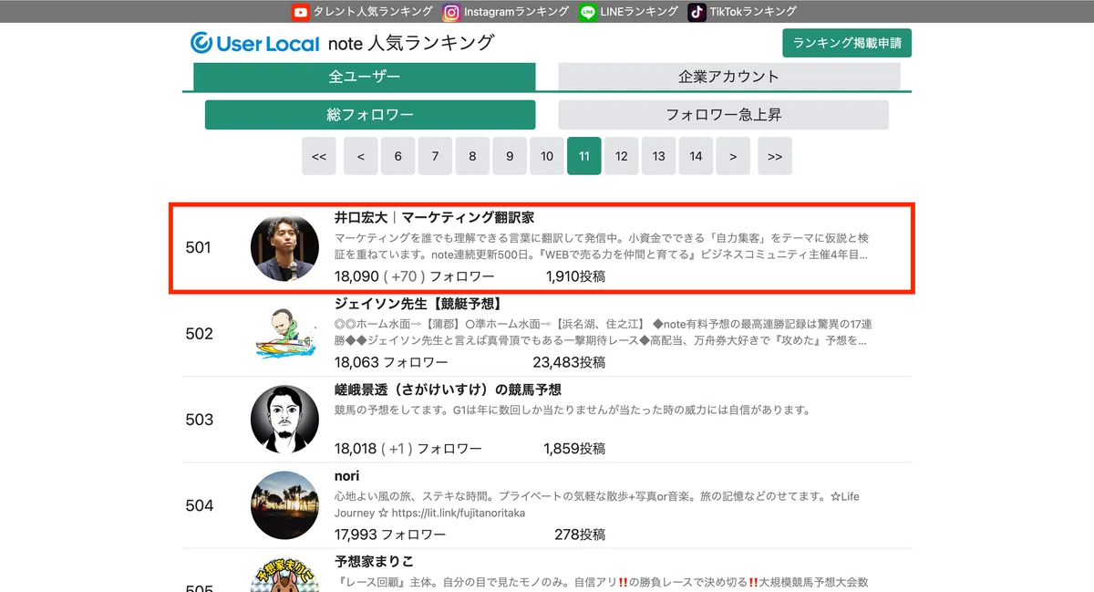1094x592 pixels.
Task: Switch to 企業アカウント tab
Action: [729, 77]
